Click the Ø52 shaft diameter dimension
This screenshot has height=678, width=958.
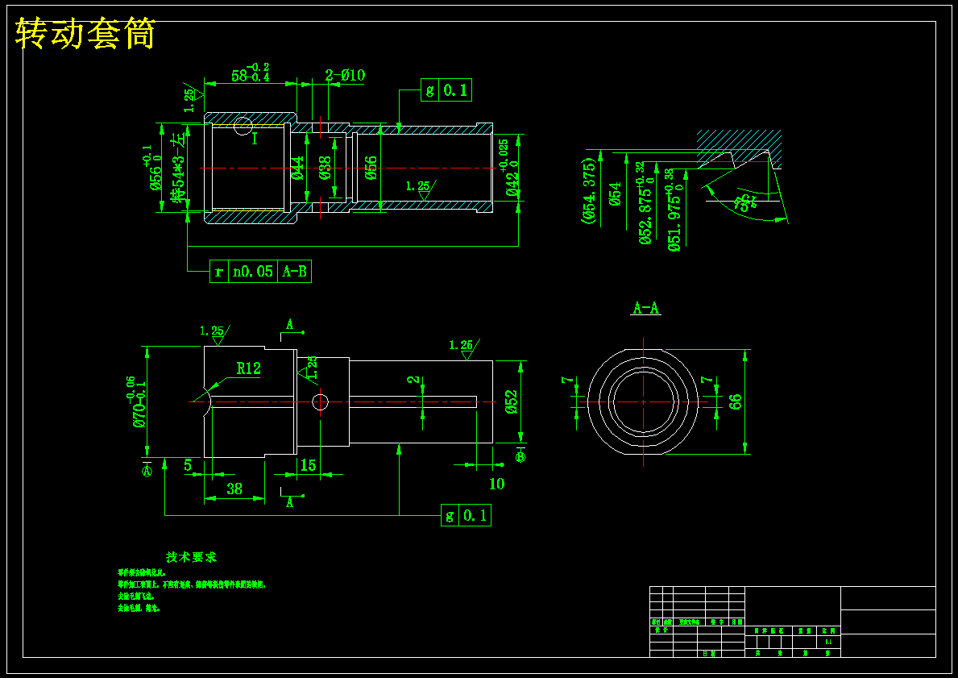pyautogui.click(x=512, y=401)
